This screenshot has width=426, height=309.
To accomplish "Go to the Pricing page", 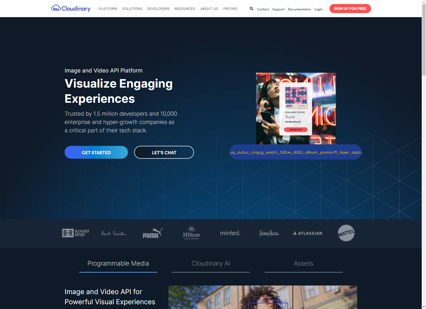I will [x=230, y=9].
